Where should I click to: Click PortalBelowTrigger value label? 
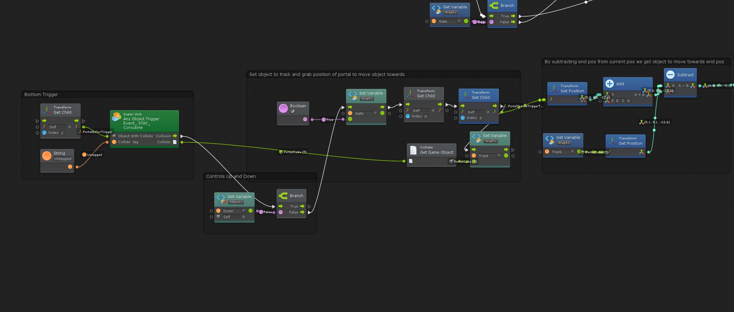pyautogui.click(x=96, y=132)
